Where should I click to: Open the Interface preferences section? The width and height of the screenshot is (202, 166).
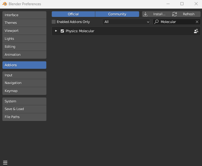click(x=24, y=15)
